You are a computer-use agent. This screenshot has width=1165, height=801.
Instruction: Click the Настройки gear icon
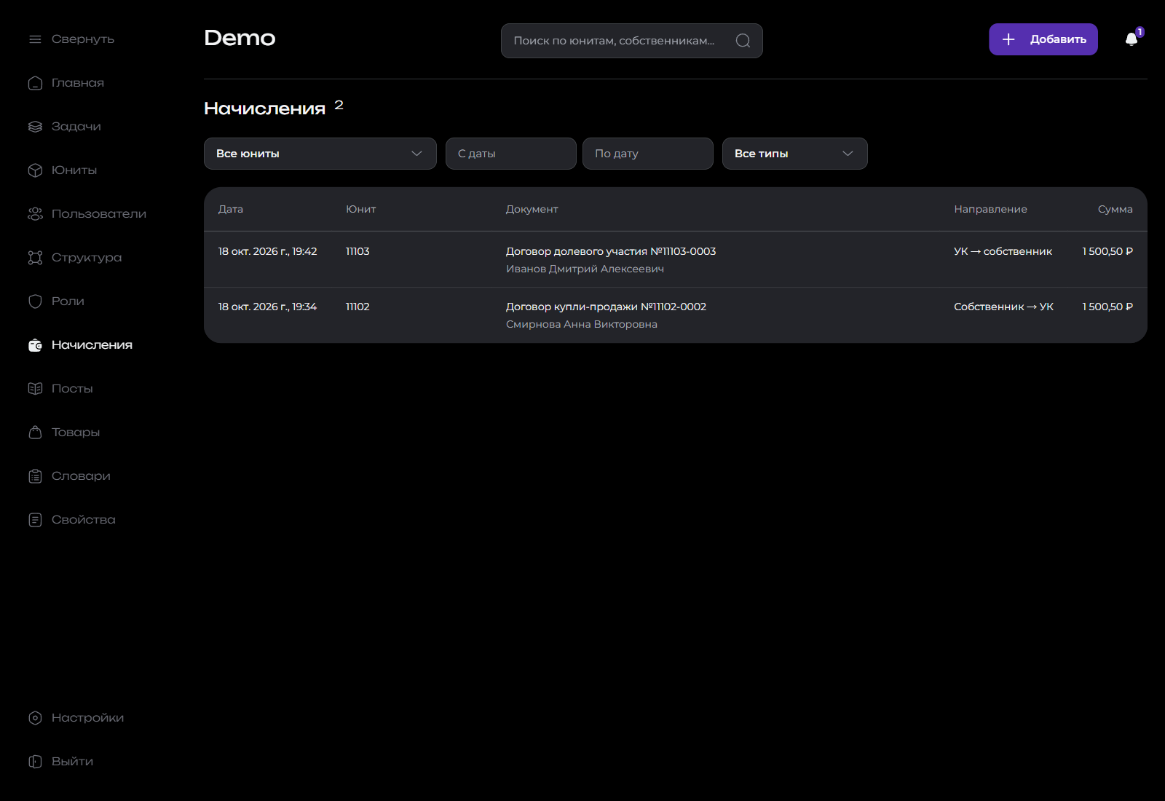point(35,718)
